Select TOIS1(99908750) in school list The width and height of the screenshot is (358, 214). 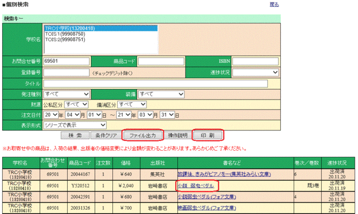pyautogui.click(x=101, y=34)
